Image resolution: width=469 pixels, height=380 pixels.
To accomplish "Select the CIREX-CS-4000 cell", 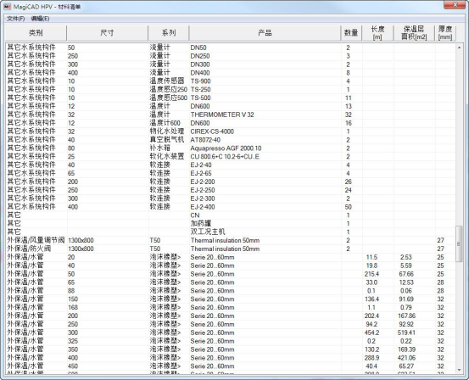I will click(212, 131).
